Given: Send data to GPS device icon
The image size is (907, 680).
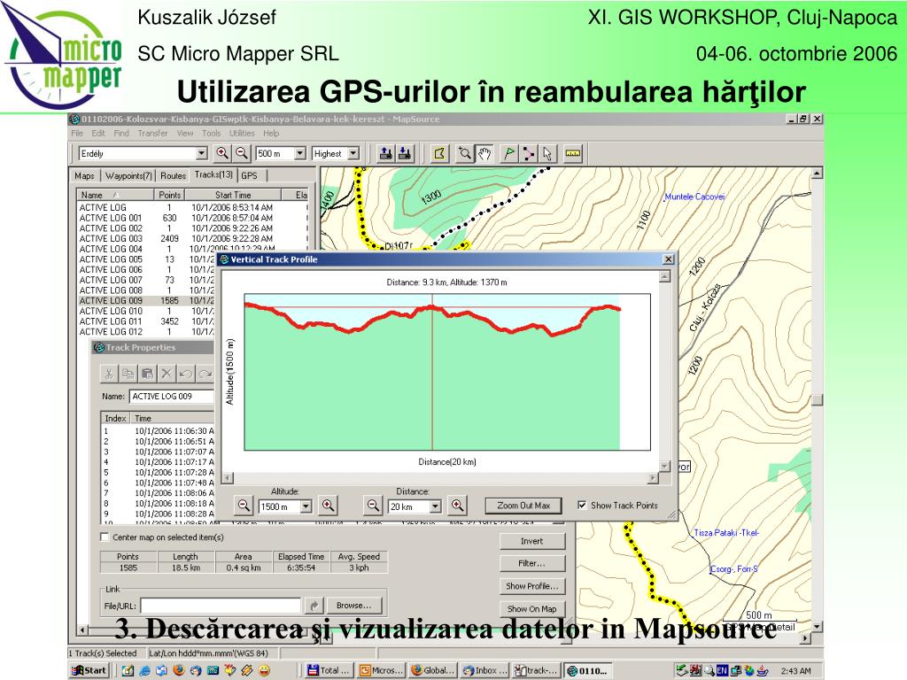Looking at the screenshot, I should [x=386, y=153].
